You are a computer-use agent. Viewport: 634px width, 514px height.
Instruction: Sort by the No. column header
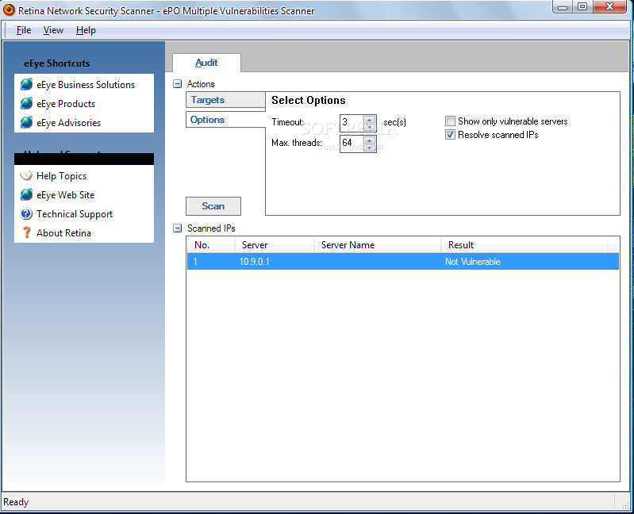click(x=210, y=245)
